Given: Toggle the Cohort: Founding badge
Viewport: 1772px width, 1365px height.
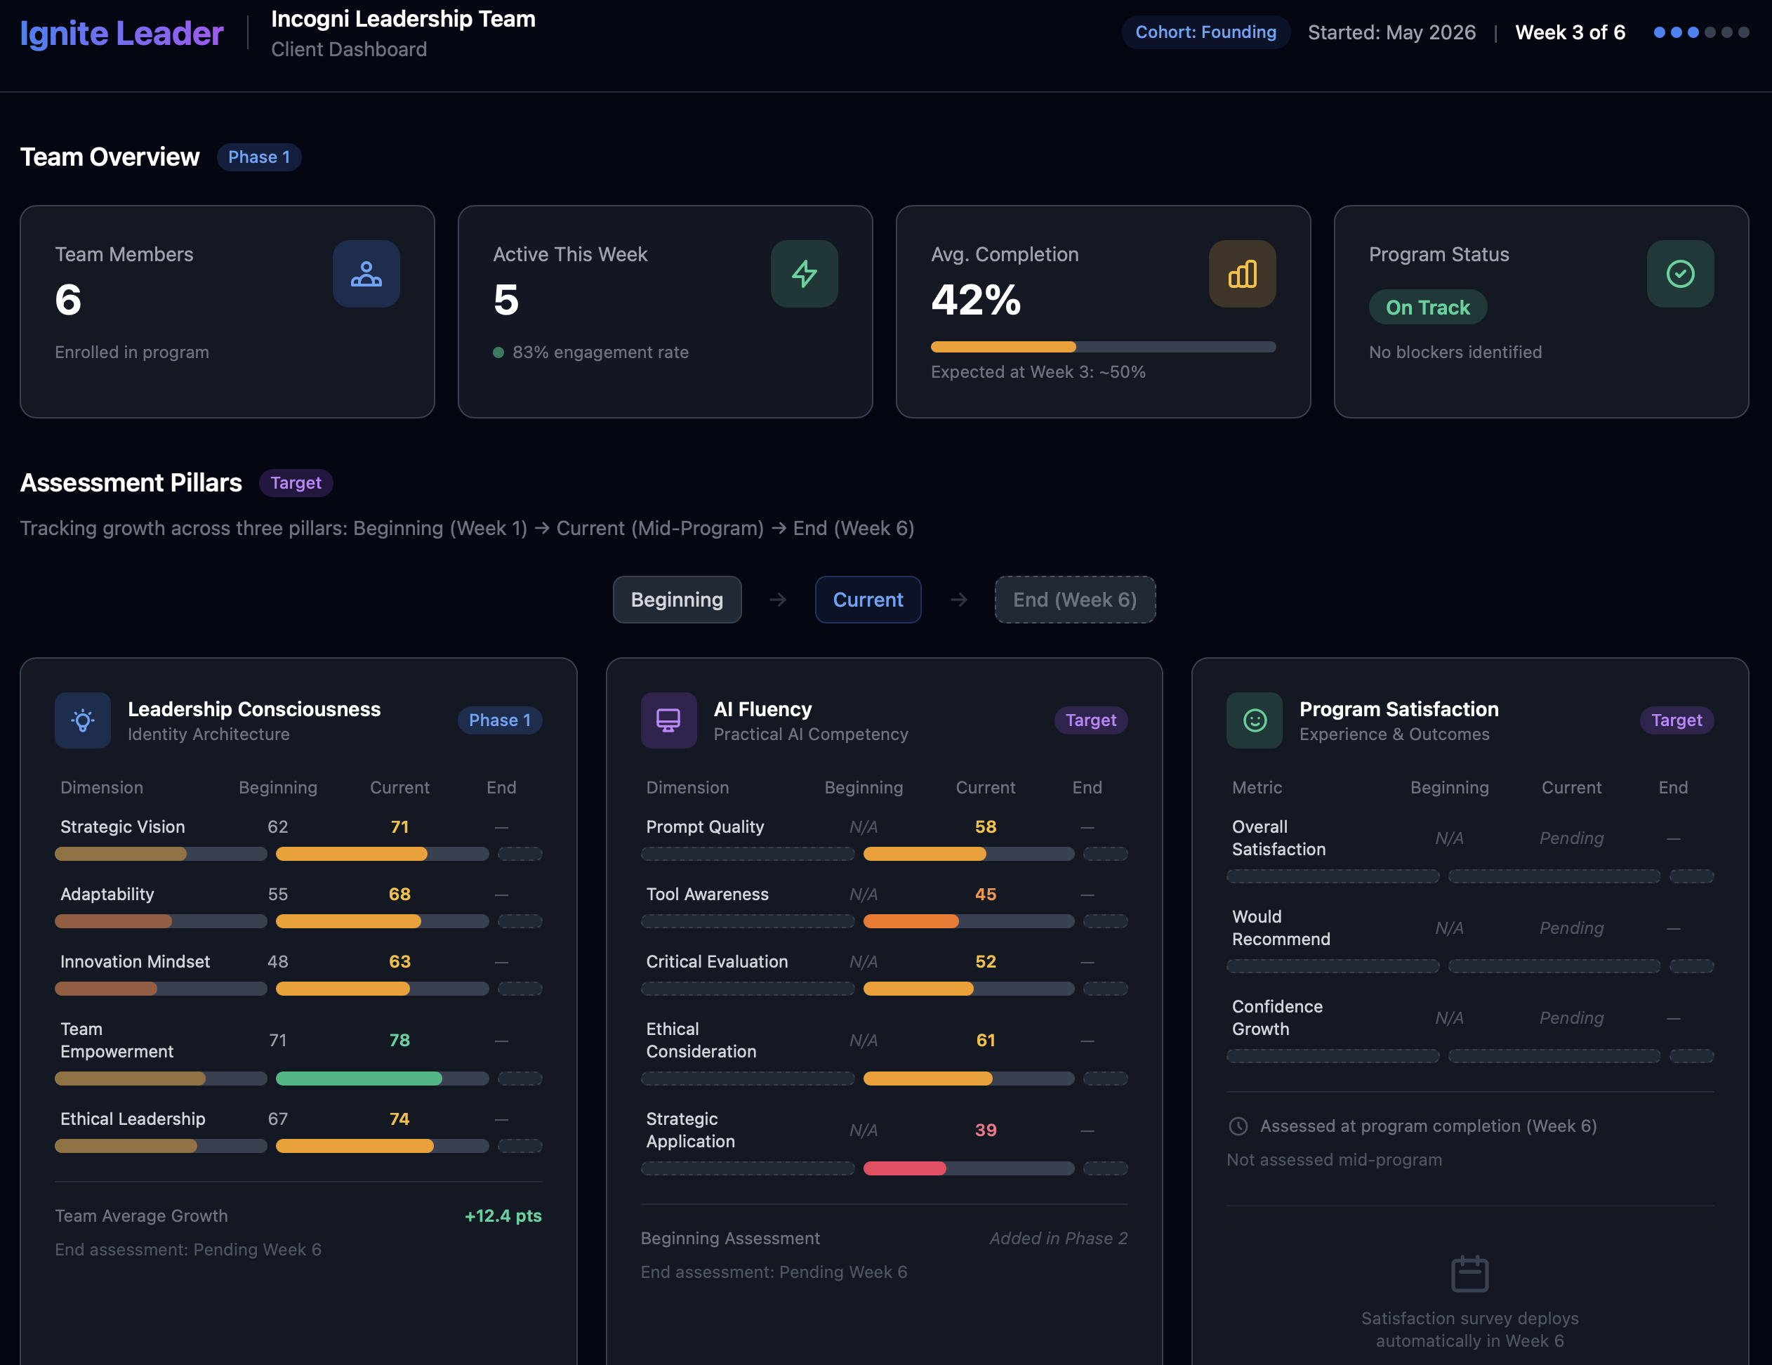Looking at the screenshot, I should (1205, 32).
